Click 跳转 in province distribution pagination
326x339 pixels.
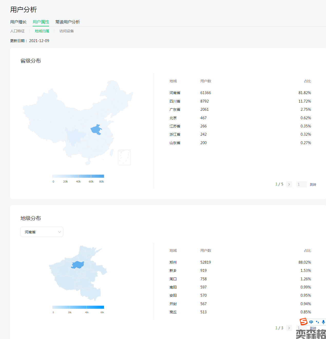coord(313,184)
